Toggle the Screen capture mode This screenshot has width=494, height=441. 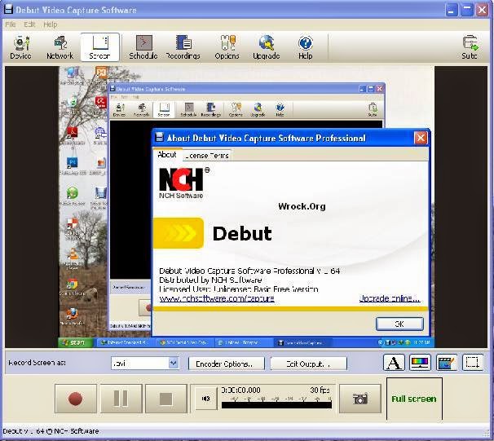100,46
